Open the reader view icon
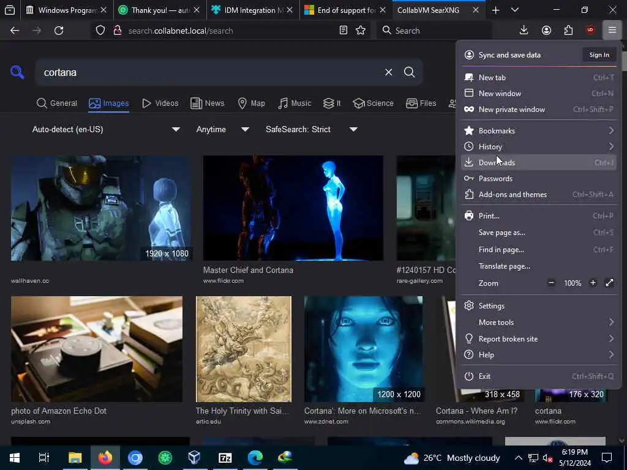Screen dimensions: 627x470 click(344, 31)
